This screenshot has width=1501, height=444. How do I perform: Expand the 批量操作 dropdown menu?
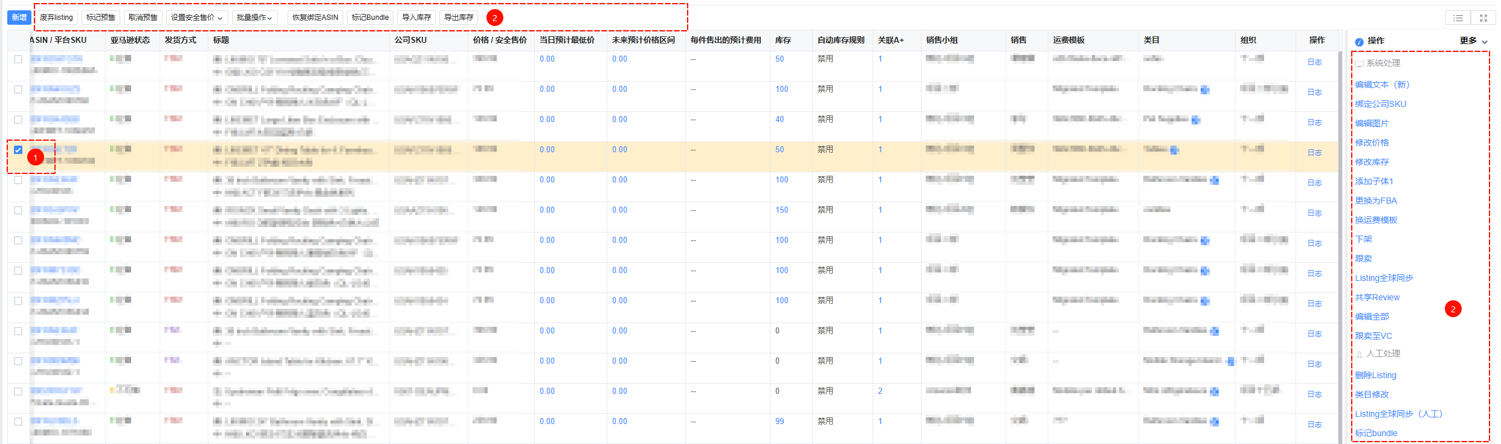[x=254, y=18]
